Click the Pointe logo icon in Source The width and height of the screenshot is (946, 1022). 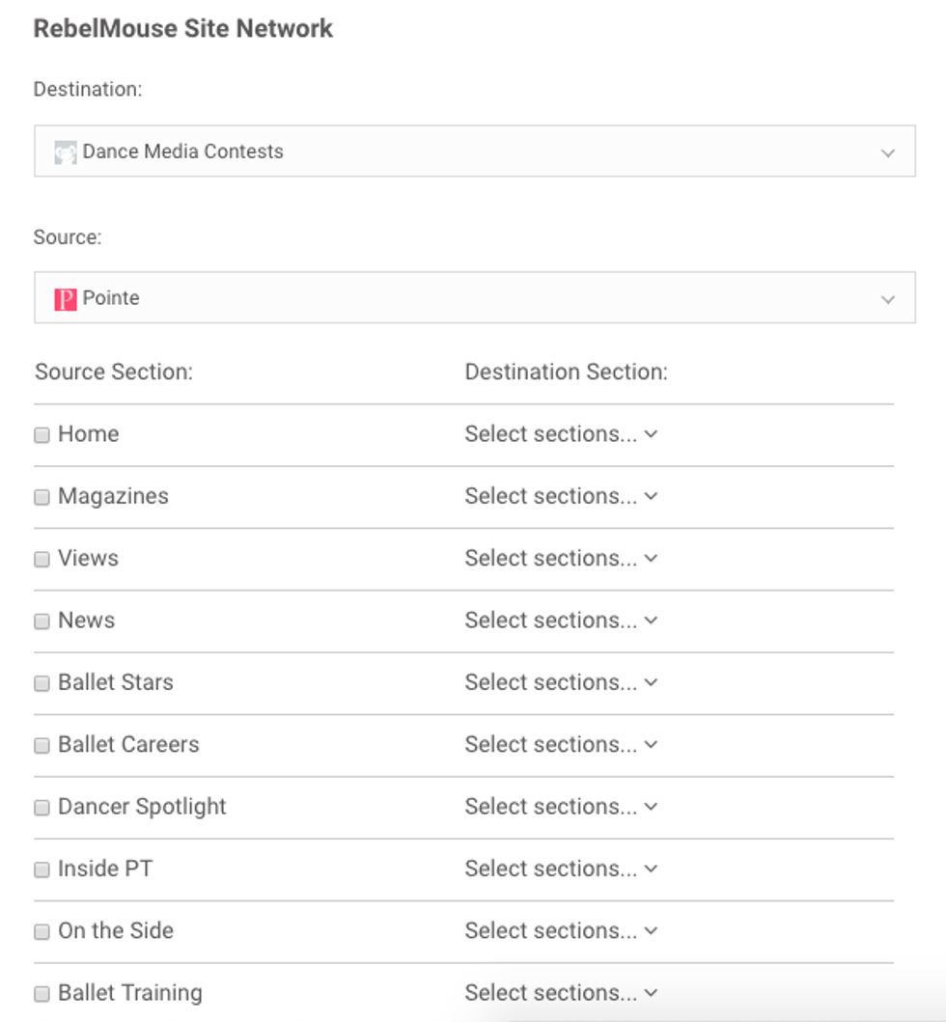(x=65, y=299)
